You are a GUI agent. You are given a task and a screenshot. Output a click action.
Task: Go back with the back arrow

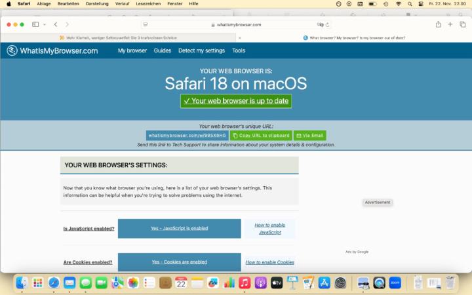coord(56,24)
